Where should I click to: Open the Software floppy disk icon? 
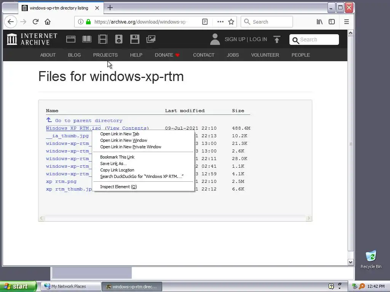click(x=134, y=39)
